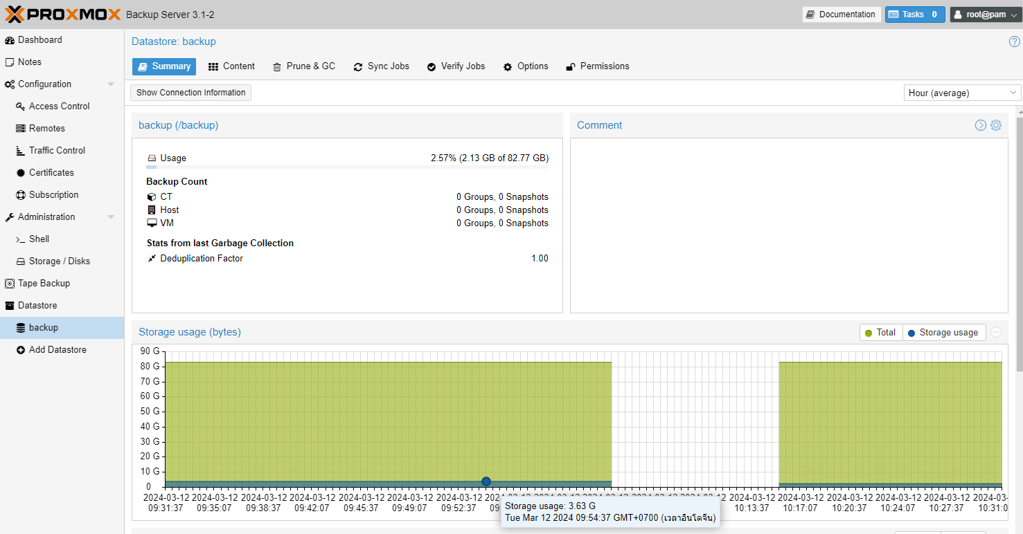Open Shell in the Administration section
The image size is (1023, 534).
pyautogui.click(x=39, y=239)
